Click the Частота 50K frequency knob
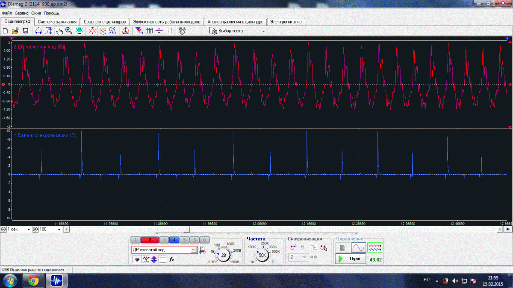 (262, 255)
